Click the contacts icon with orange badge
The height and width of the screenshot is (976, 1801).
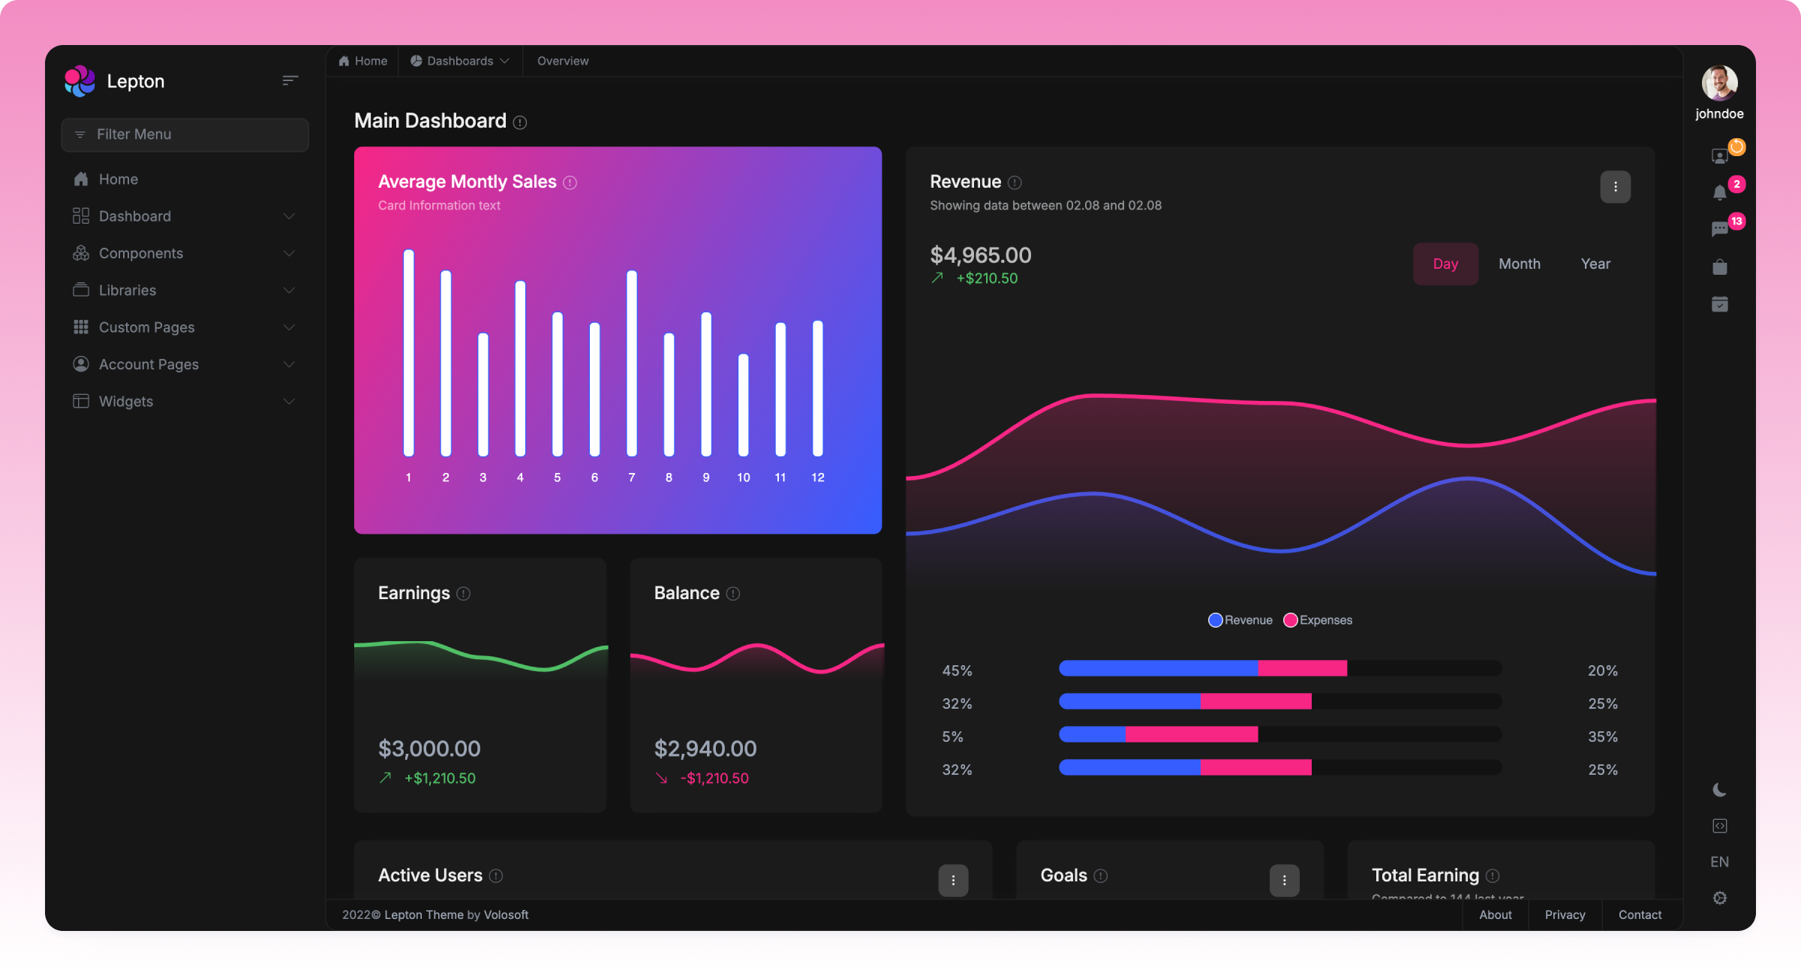point(1719,155)
